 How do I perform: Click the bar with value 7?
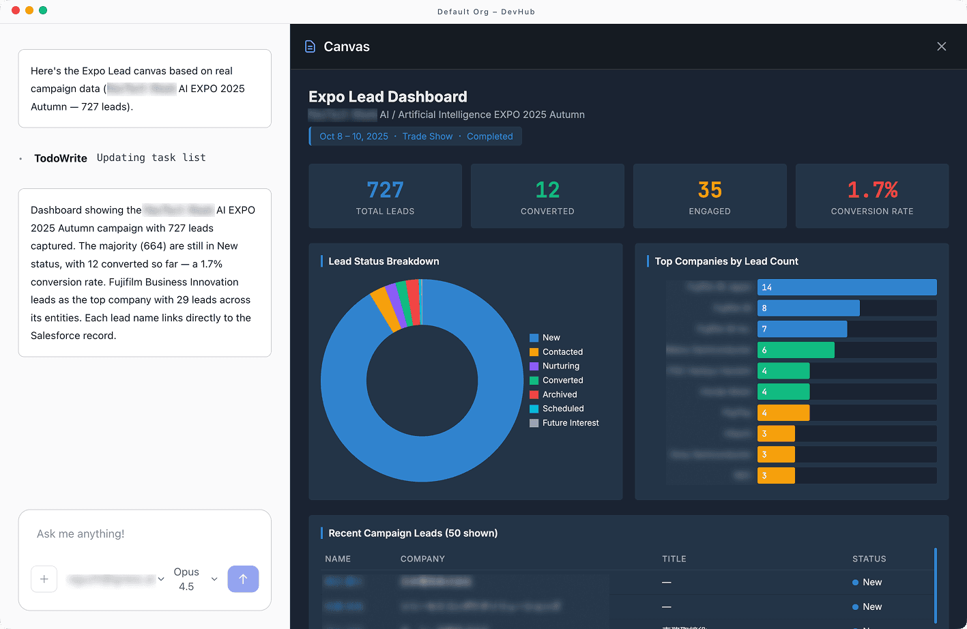click(x=802, y=329)
